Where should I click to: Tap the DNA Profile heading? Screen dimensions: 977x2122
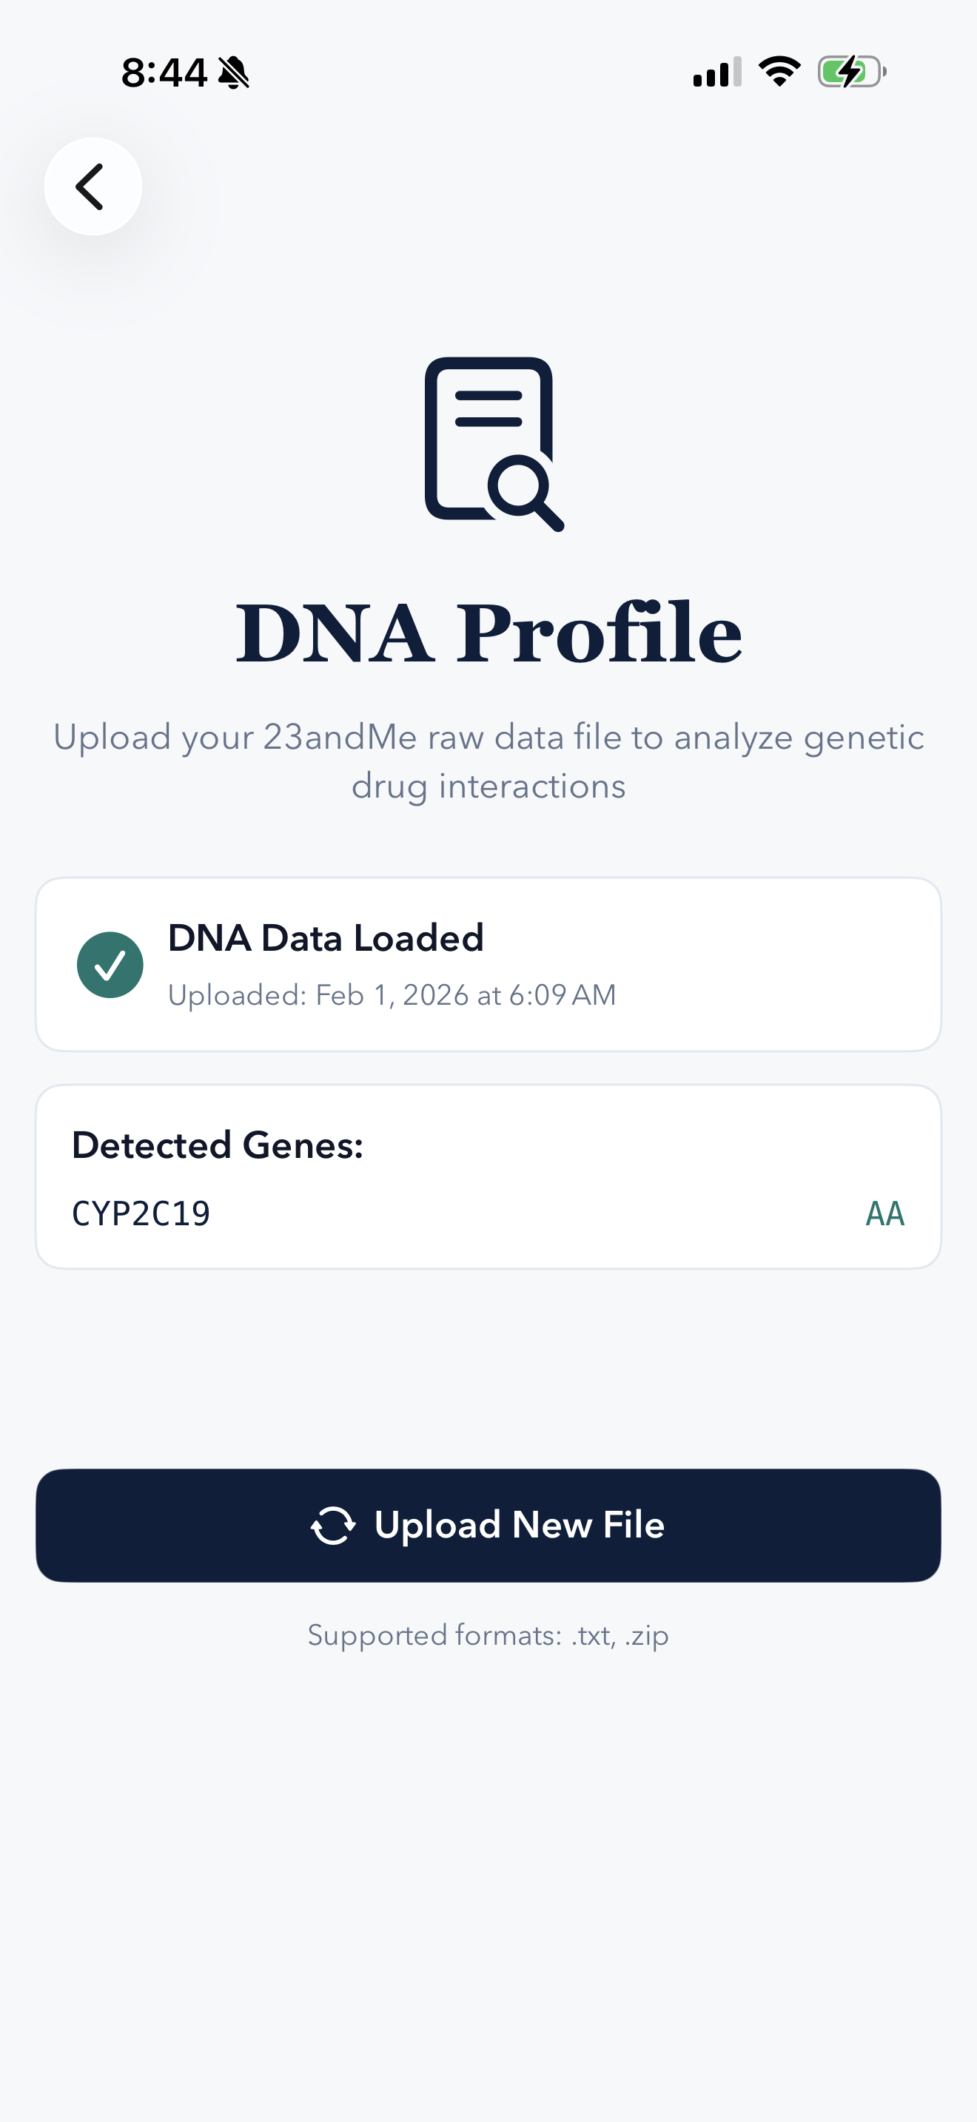[488, 633]
